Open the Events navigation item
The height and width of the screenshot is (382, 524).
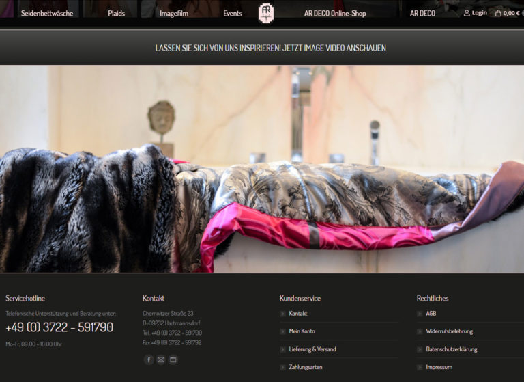tap(233, 13)
